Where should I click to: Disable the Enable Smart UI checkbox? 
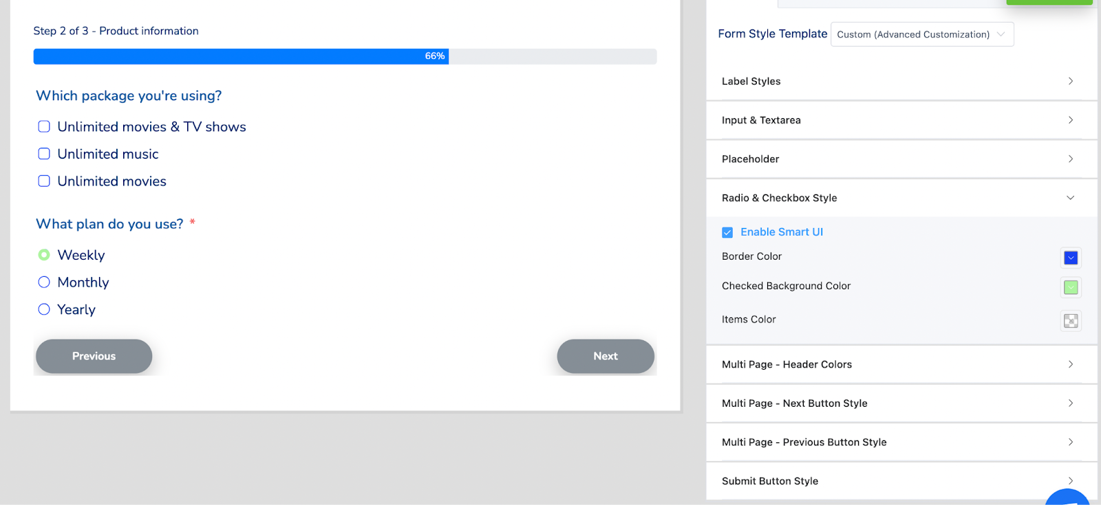(727, 232)
